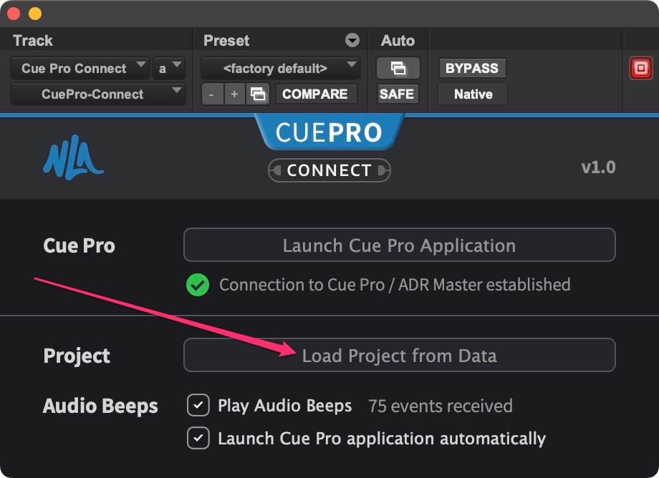This screenshot has height=478, width=659.
Task: Click the red window close button
Action: (x=14, y=14)
